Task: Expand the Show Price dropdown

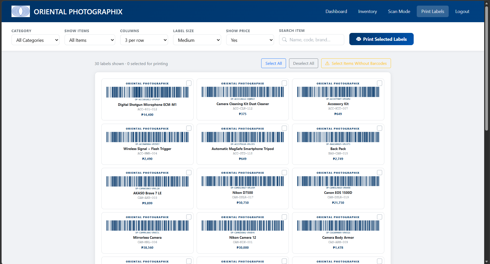Action: [x=250, y=40]
